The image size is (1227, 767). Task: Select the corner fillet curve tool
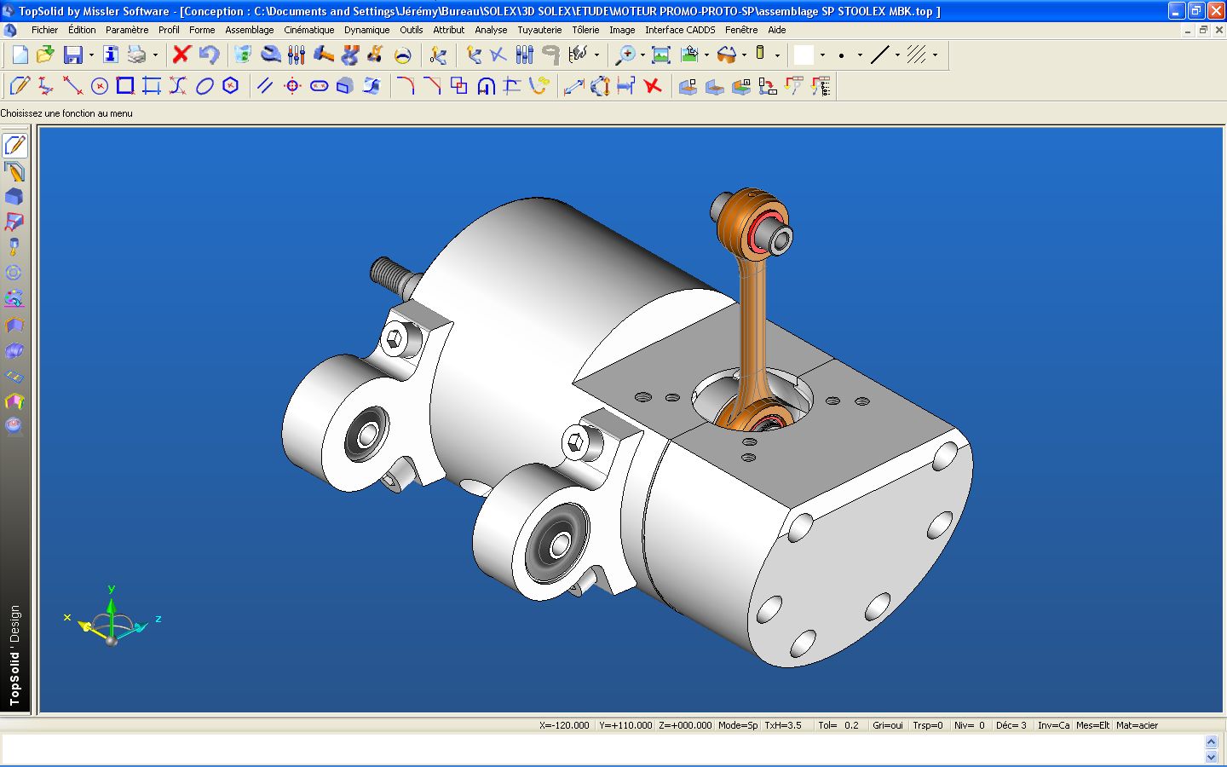coord(403,85)
